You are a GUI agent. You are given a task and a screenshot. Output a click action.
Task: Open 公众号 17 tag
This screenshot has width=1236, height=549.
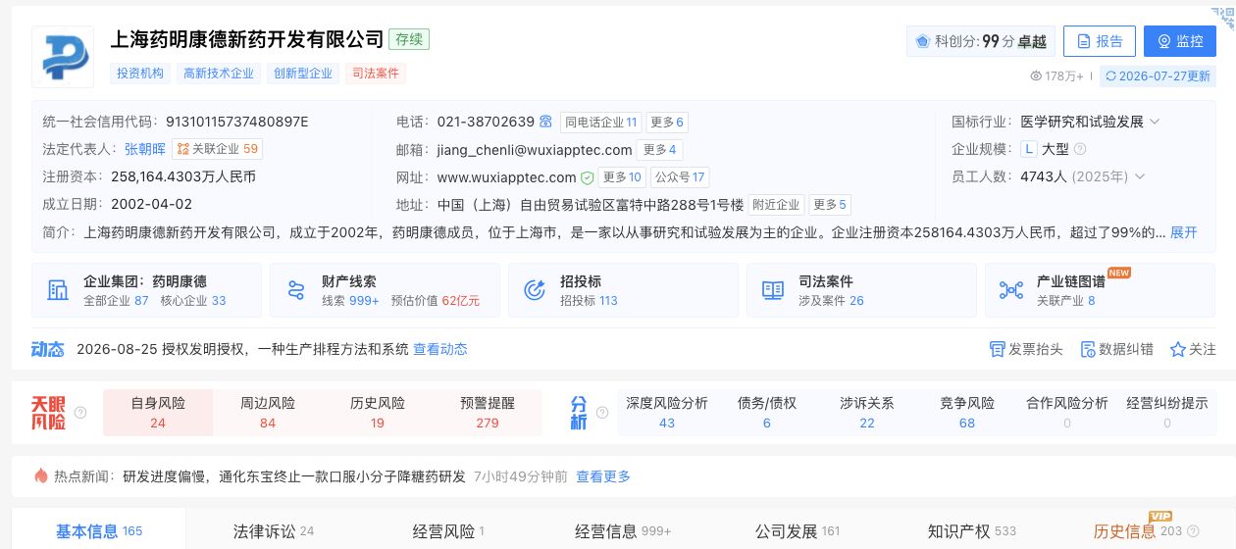click(x=680, y=177)
